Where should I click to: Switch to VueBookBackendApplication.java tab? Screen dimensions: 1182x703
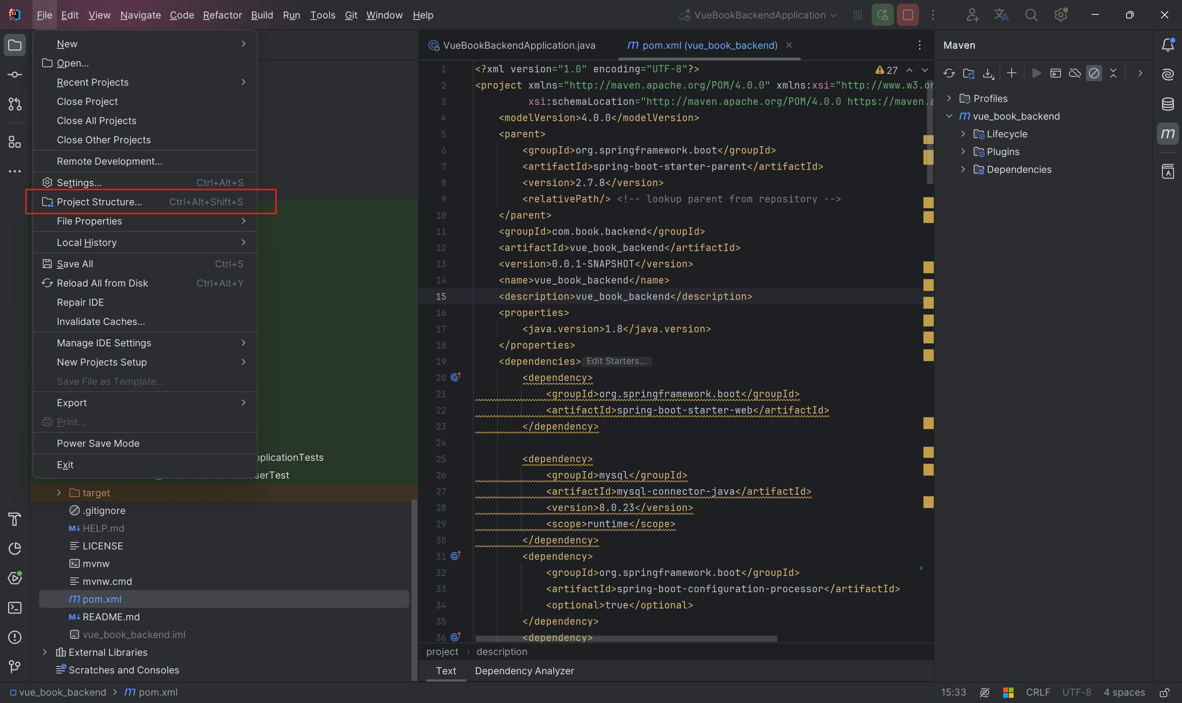[519, 45]
